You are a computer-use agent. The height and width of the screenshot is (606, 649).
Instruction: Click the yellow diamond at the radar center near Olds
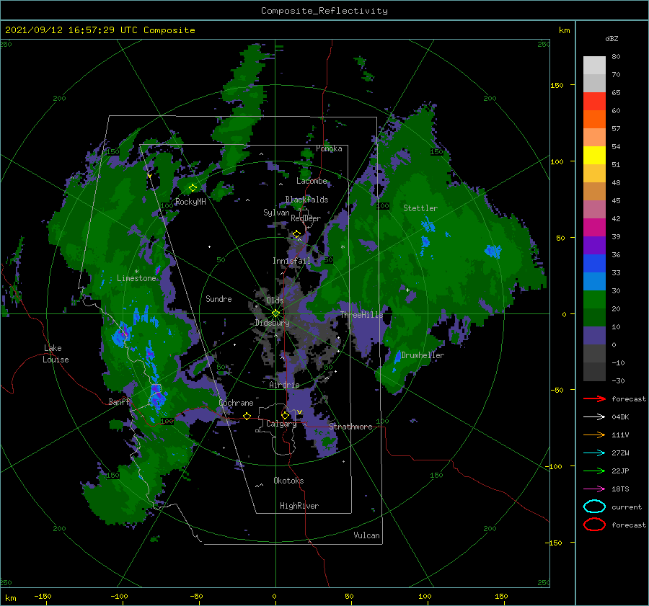coord(275,313)
